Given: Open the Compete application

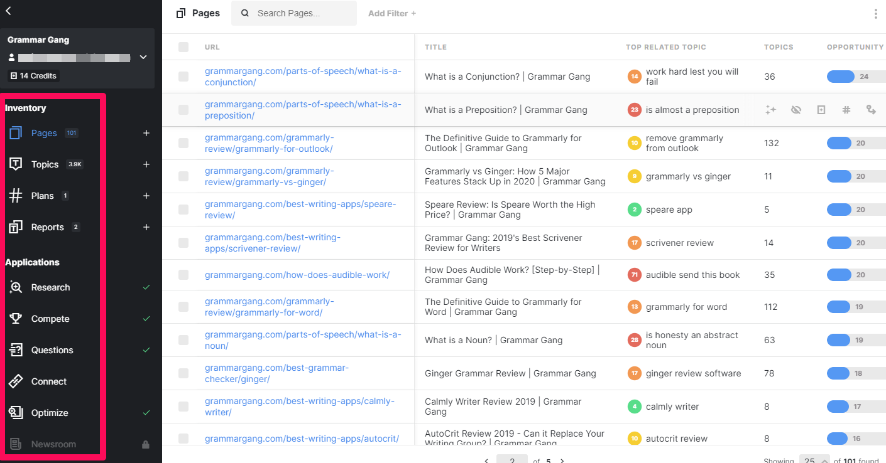Looking at the screenshot, I should pos(50,319).
